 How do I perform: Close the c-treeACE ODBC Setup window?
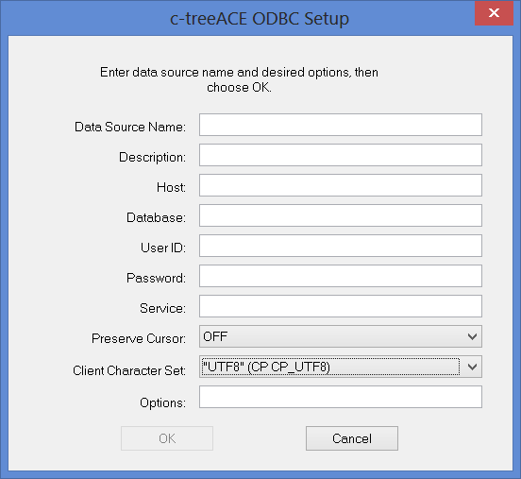pyautogui.click(x=494, y=13)
